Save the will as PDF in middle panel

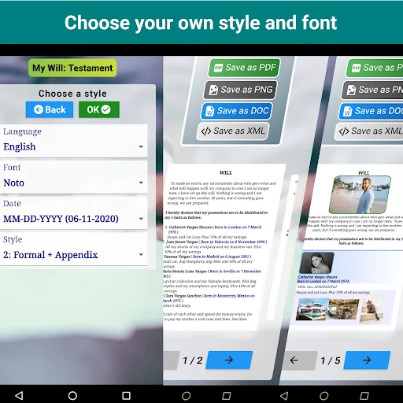click(244, 68)
